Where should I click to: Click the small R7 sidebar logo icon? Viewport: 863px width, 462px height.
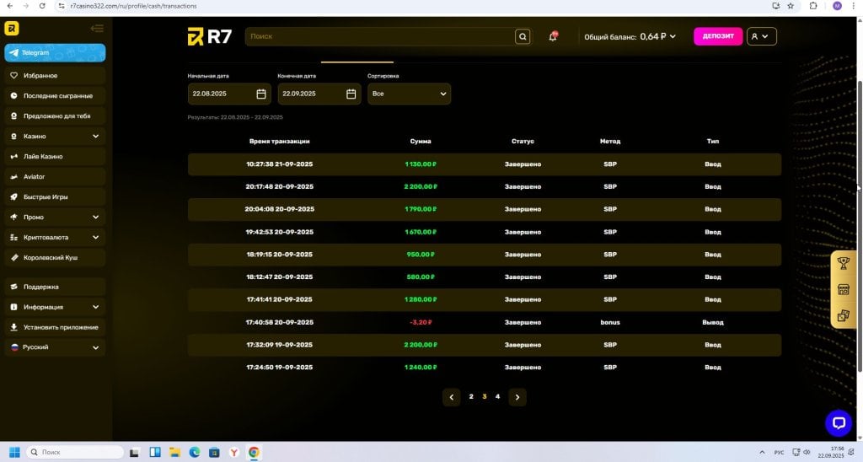12,28
